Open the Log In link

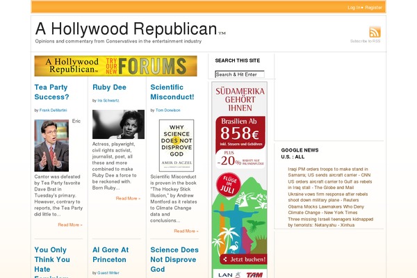pyautogui.click(x=354, y=8)
